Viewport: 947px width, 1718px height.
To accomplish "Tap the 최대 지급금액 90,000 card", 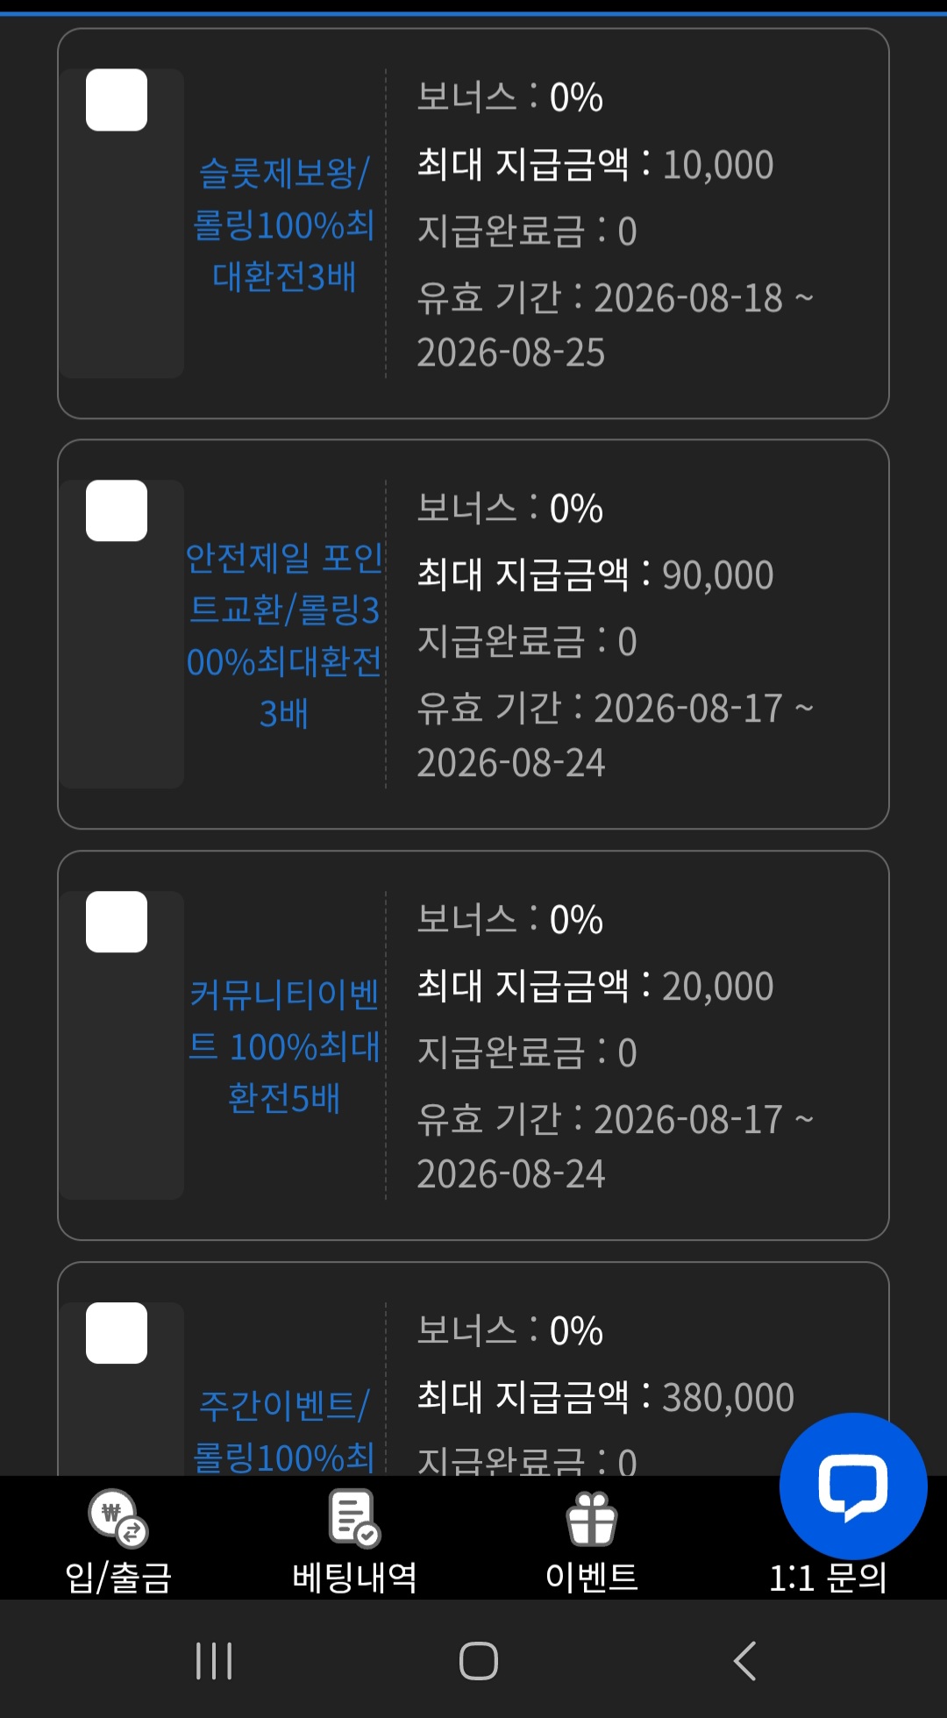I will (473, 634).
